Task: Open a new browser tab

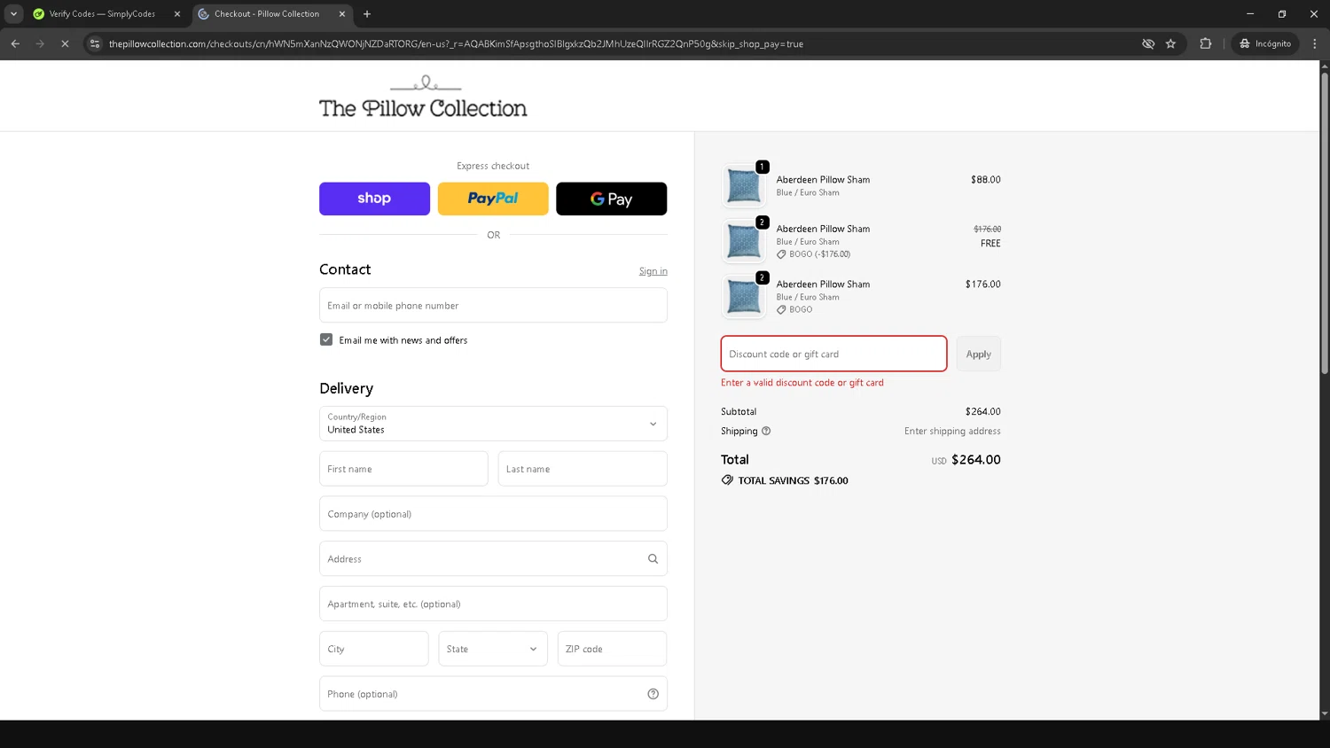Action: click(367, 14)
